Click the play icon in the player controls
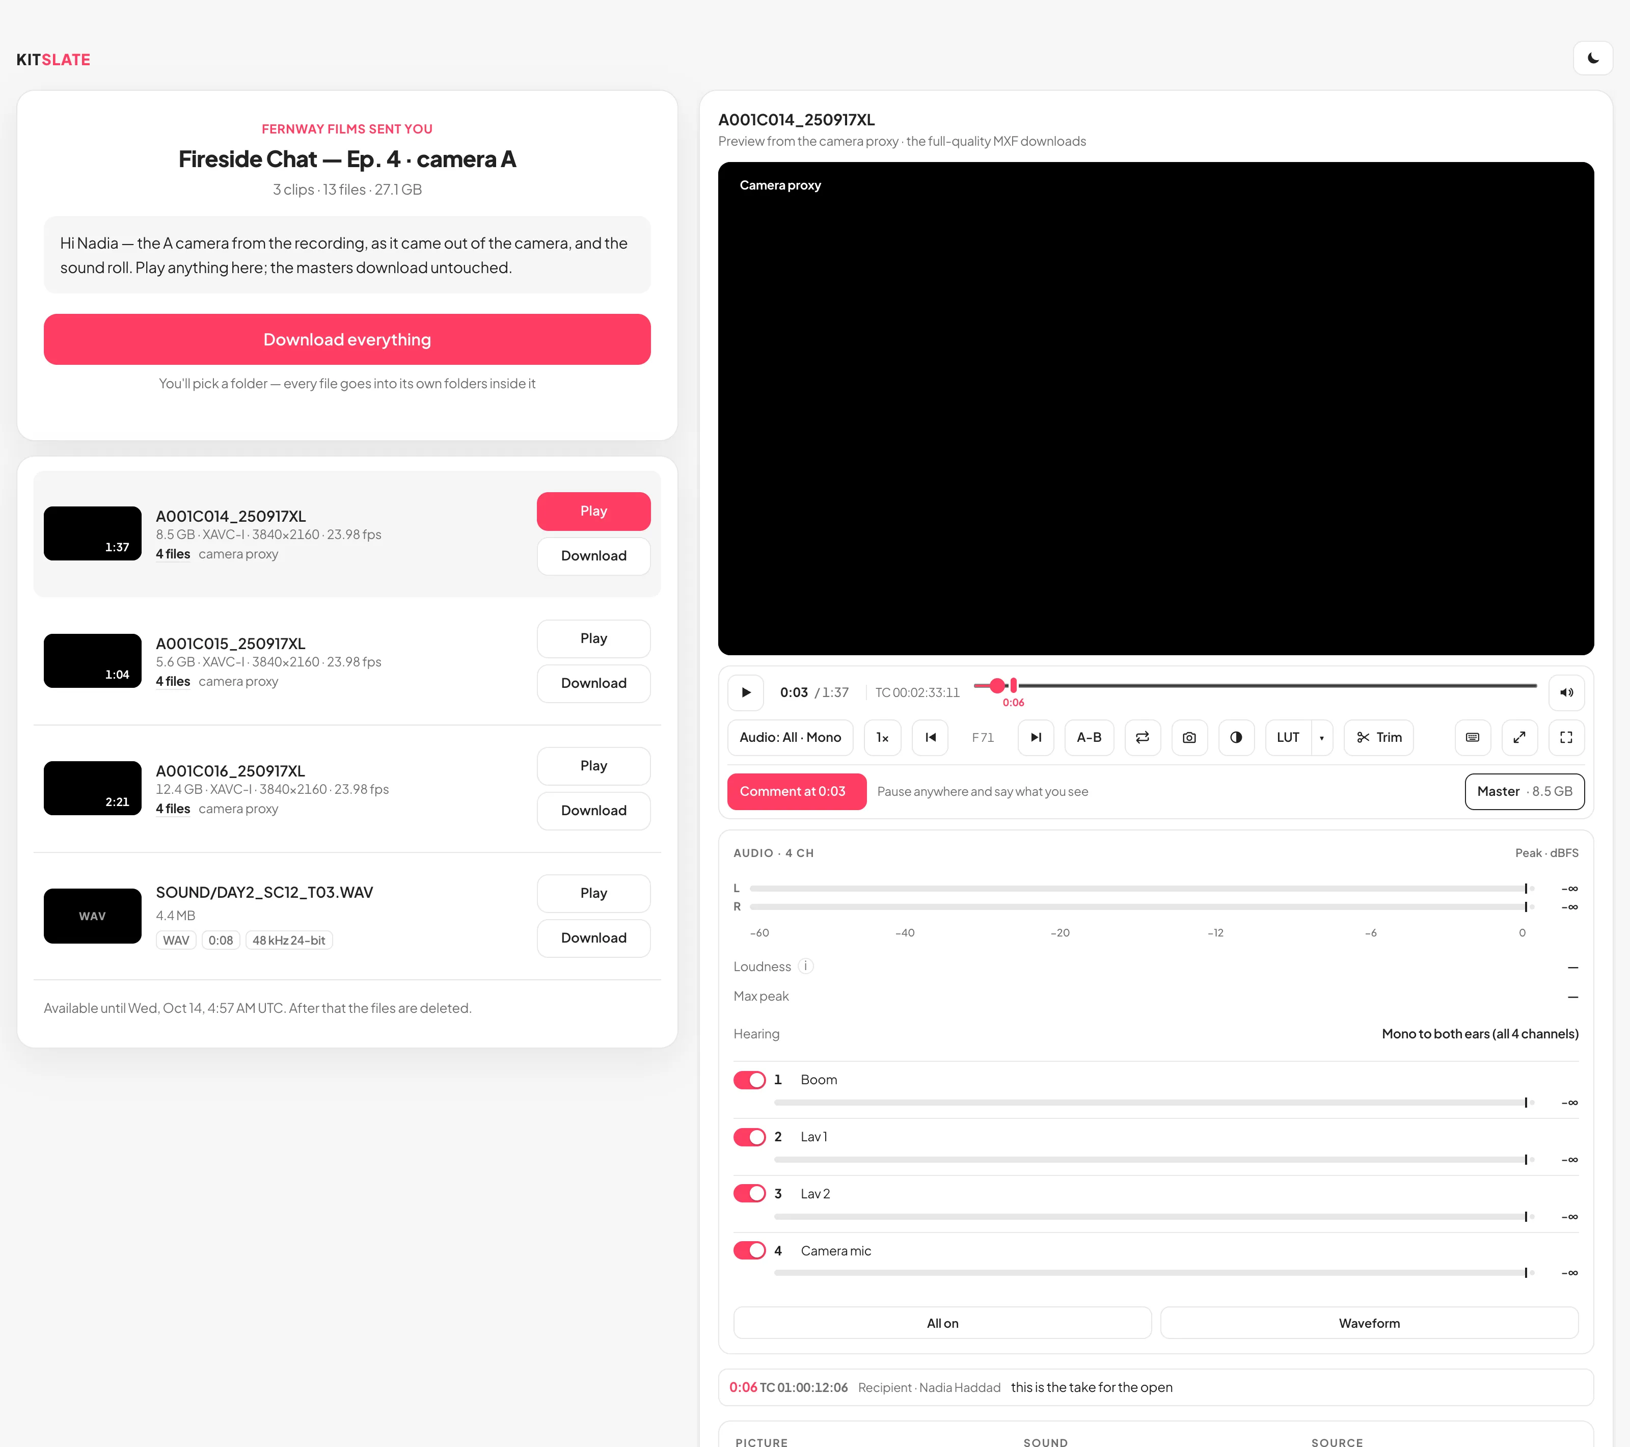Image resolution: width=1630 pixels, height=1447 pixels. 746,692
